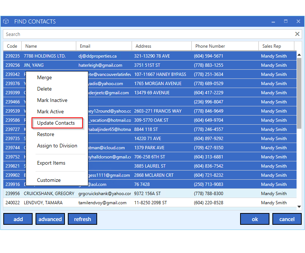Click address 14220 71 AVE

[147, 138]
